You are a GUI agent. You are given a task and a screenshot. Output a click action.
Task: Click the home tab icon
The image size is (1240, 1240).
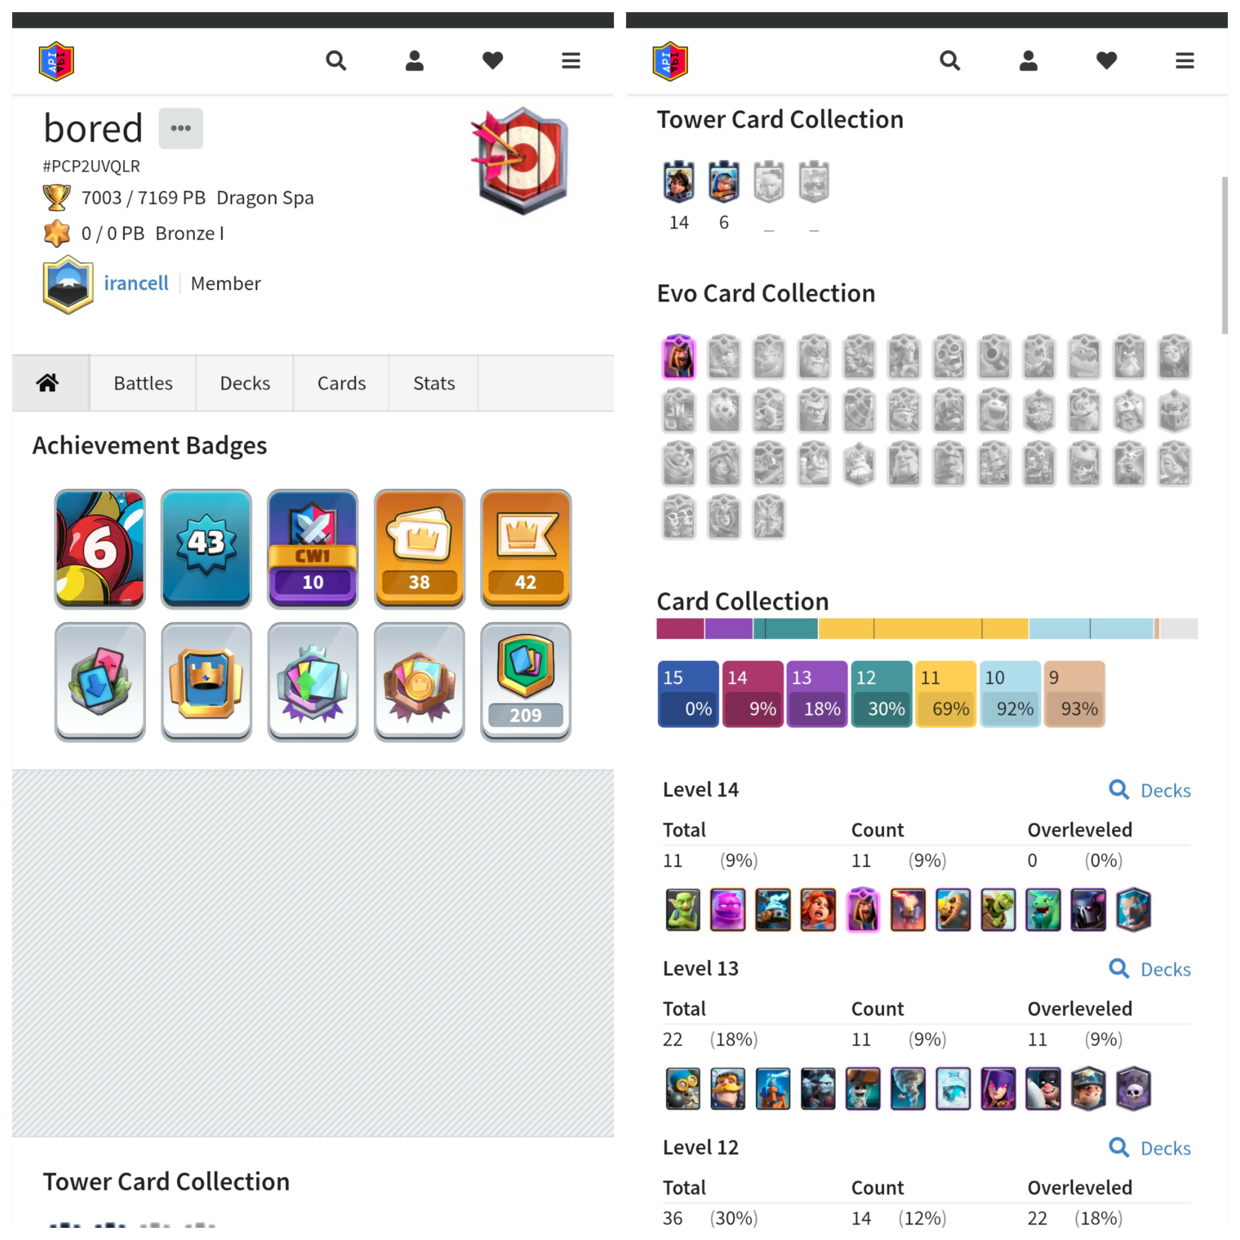coord(48,383)
